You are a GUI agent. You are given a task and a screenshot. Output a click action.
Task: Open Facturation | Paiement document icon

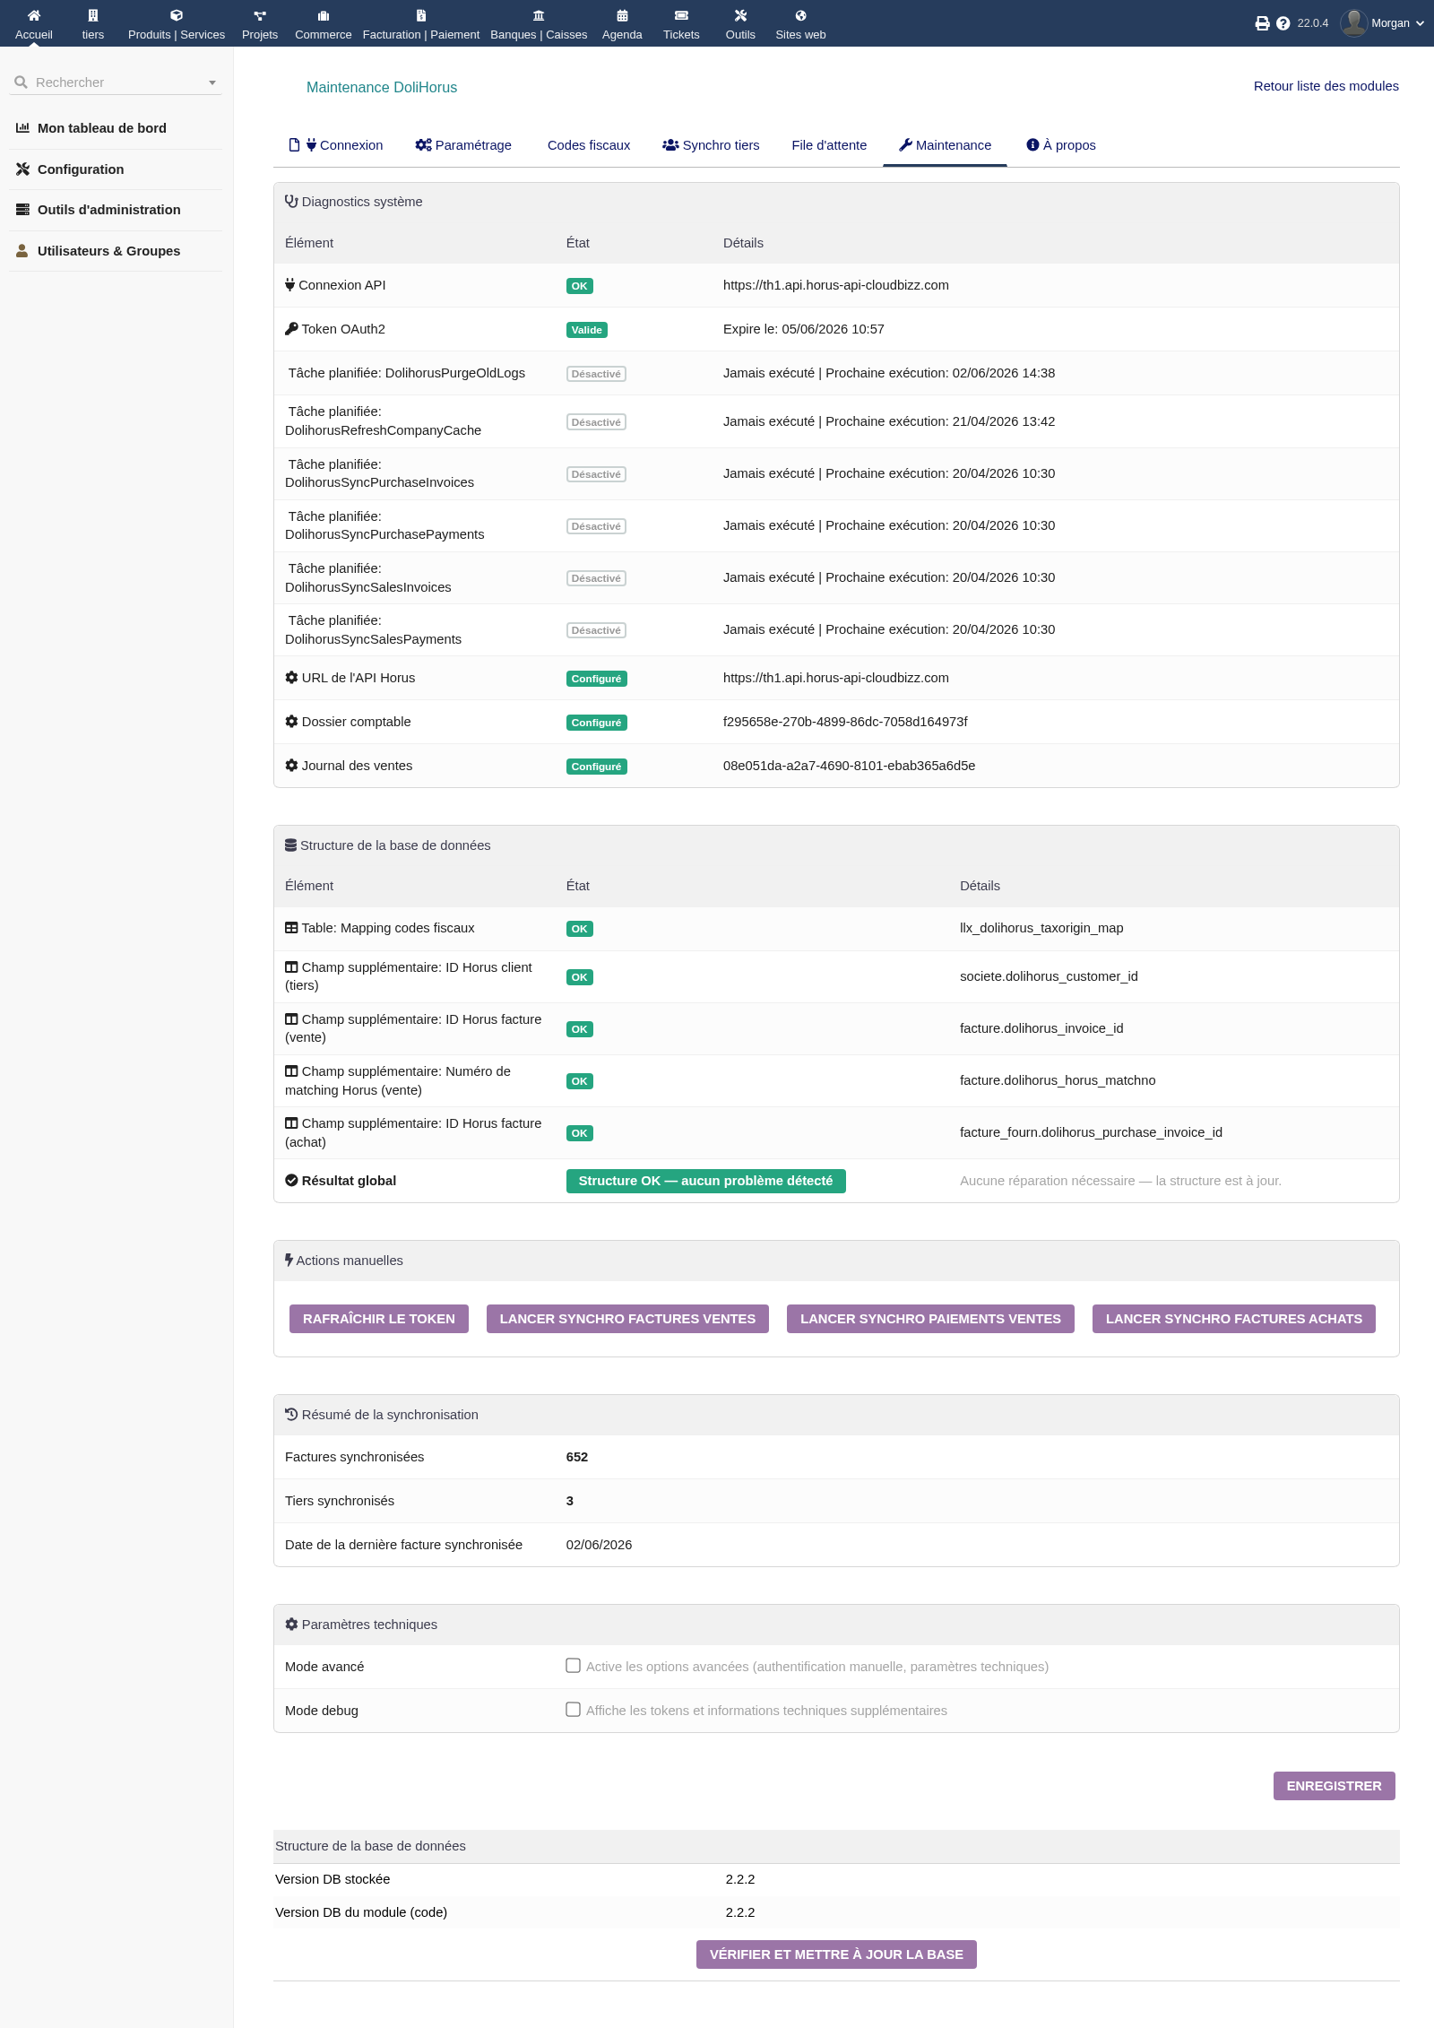click(x=421, y=15)
